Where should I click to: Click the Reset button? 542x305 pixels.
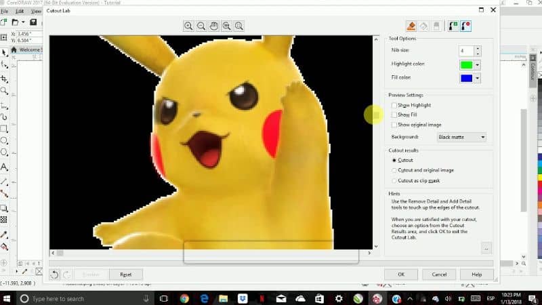[x=126, y=274]
